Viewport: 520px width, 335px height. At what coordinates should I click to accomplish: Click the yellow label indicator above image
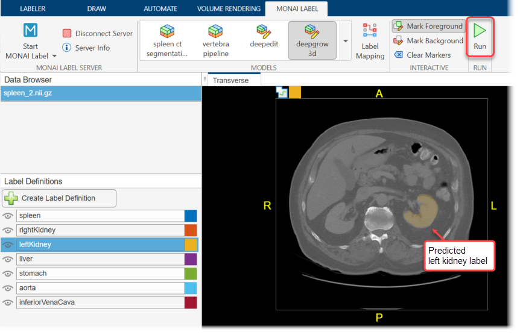click(x=295, y=92)
